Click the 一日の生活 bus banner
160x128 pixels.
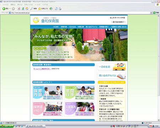(112, 67)
